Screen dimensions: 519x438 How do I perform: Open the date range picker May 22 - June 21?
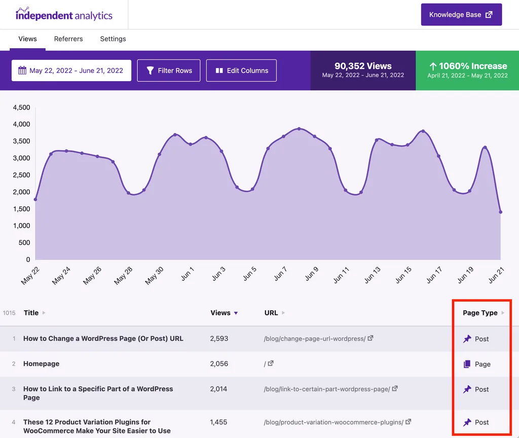tap(71, 70)
